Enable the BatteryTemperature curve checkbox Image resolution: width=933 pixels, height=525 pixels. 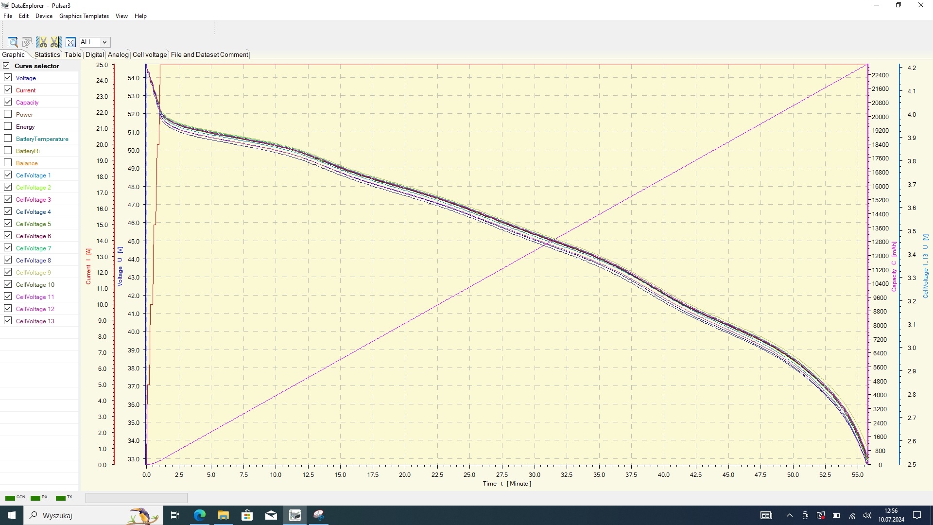8,139
